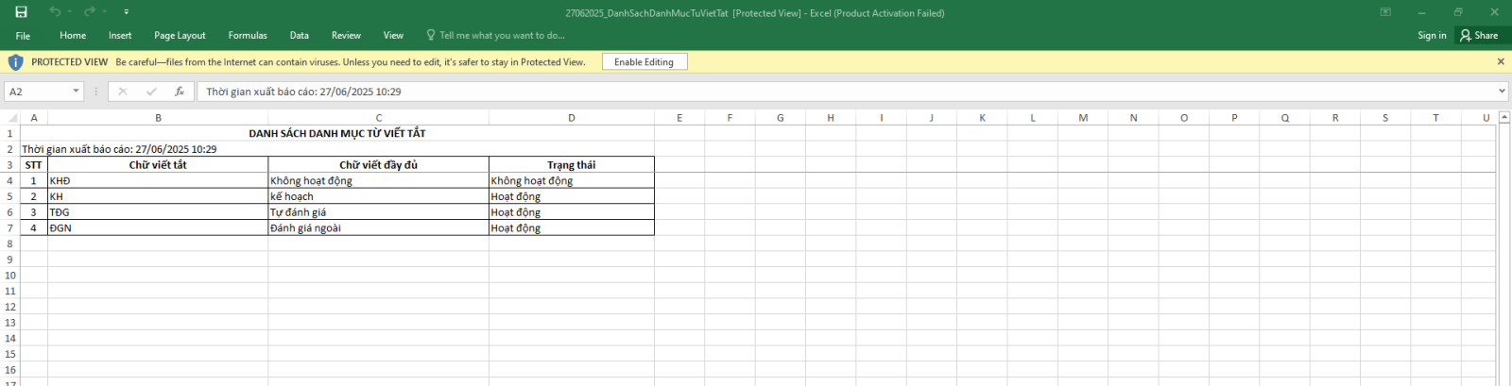Click the Share person icon

pyautogui.click(x=1466, y=36)
